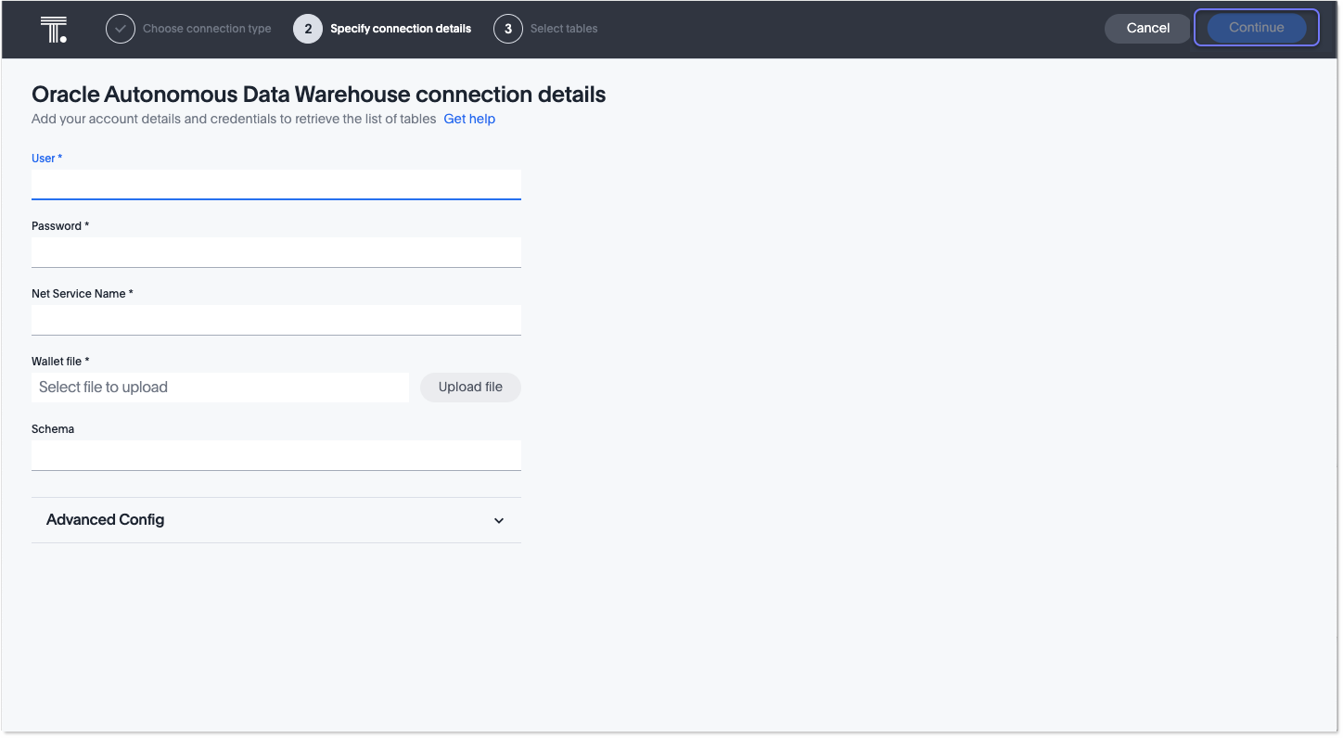Focus the Password input field

(x=276, y=252)
